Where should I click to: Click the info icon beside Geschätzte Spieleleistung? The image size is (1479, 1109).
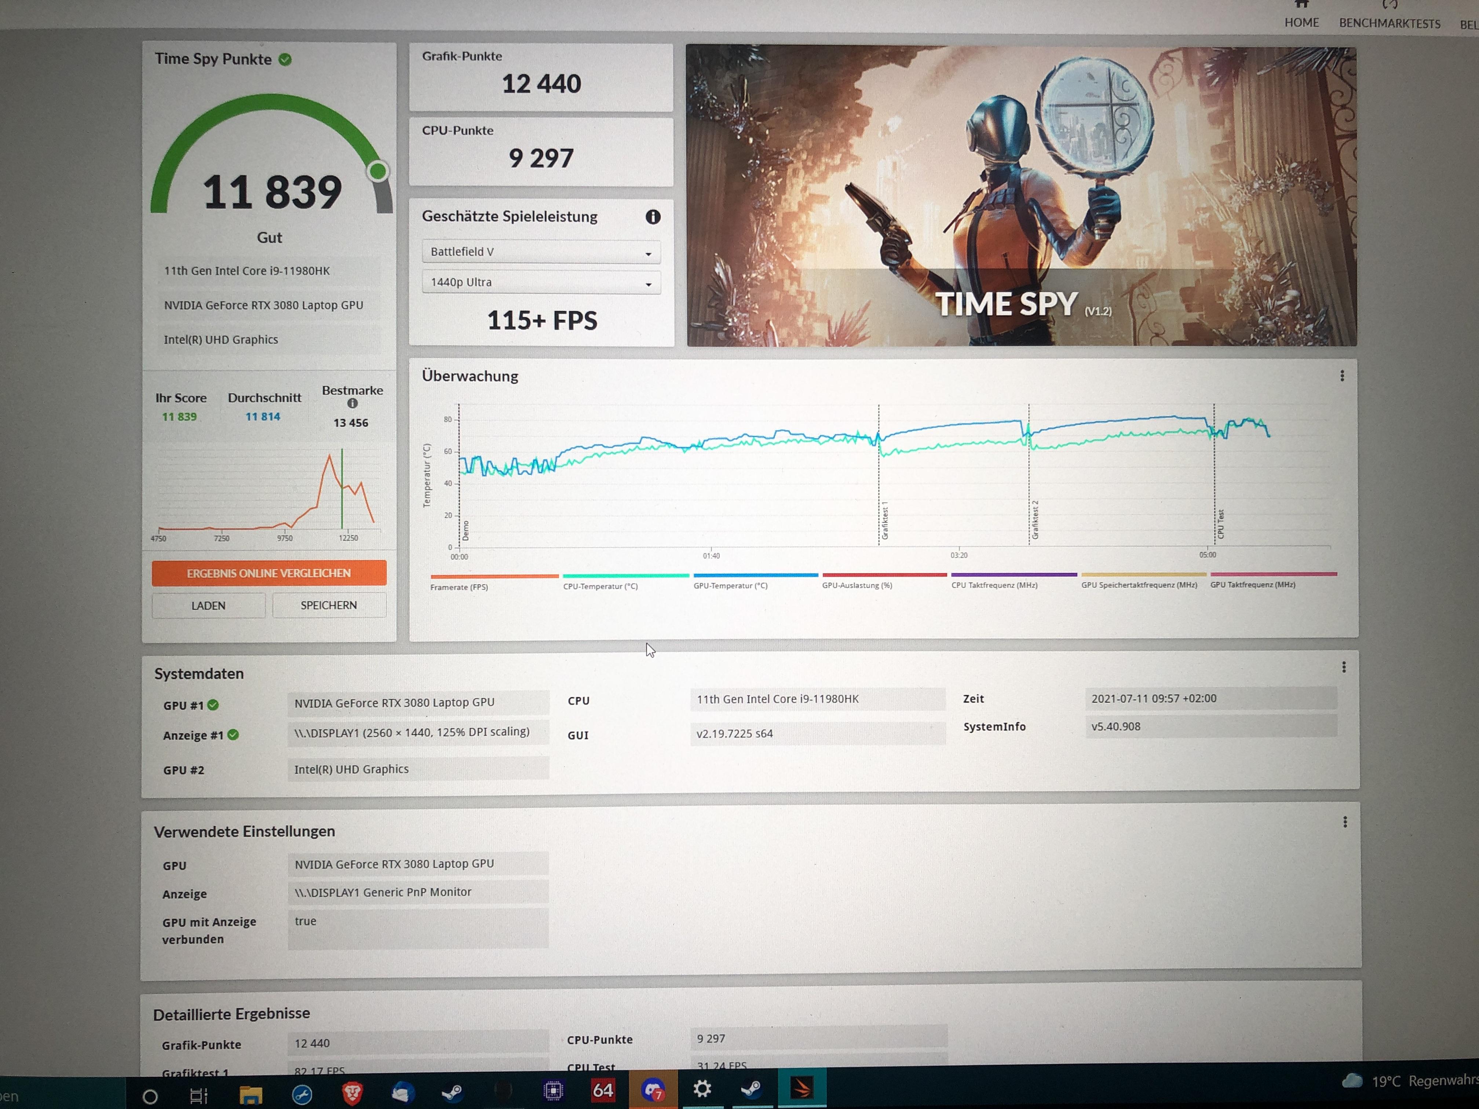tap(653, 217)
